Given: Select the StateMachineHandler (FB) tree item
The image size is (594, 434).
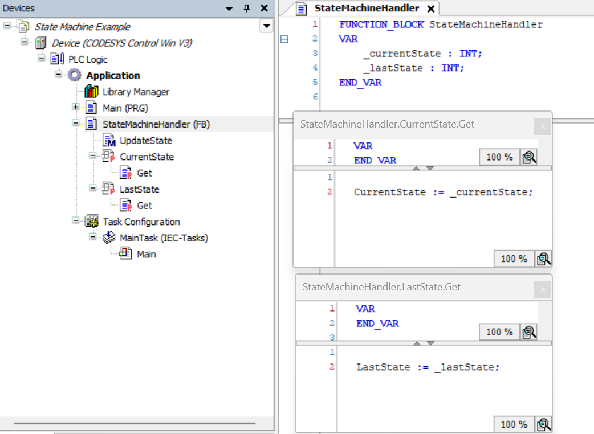Looking at the screenshot, I should point(156,125).
